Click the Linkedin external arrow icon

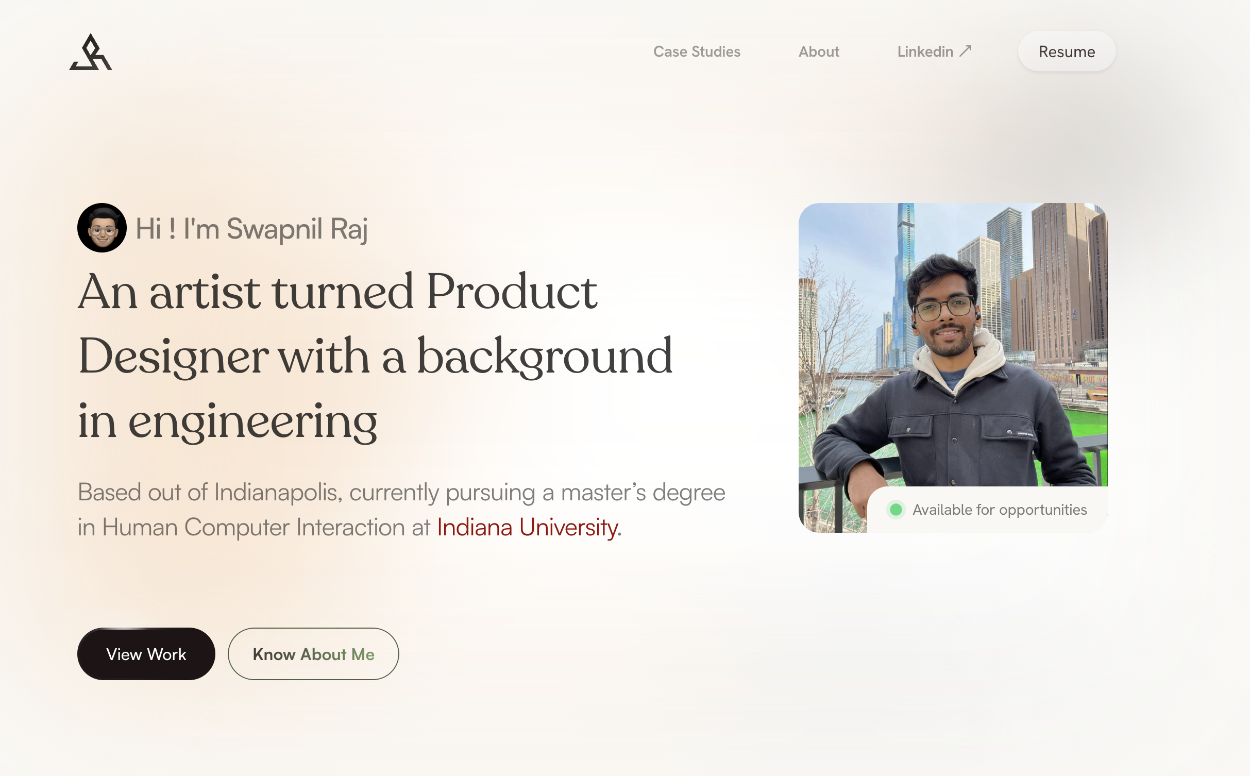click(x=965, y=51)
